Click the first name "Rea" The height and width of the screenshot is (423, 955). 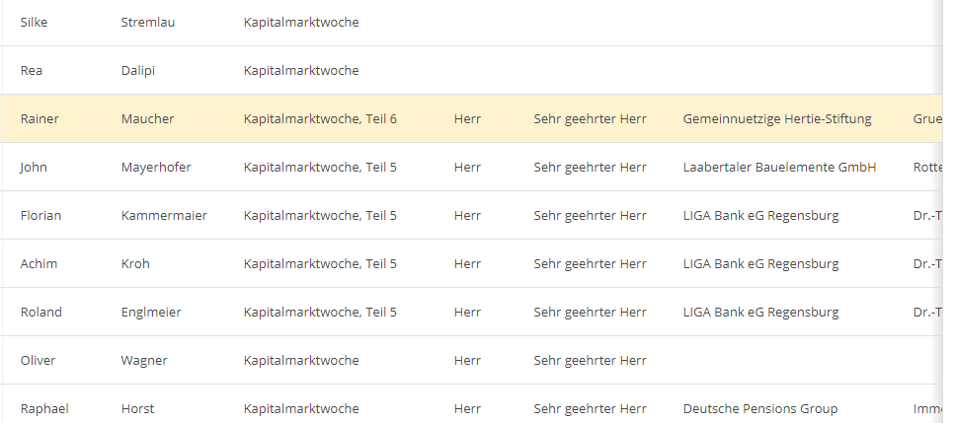[x=31, y=71]
